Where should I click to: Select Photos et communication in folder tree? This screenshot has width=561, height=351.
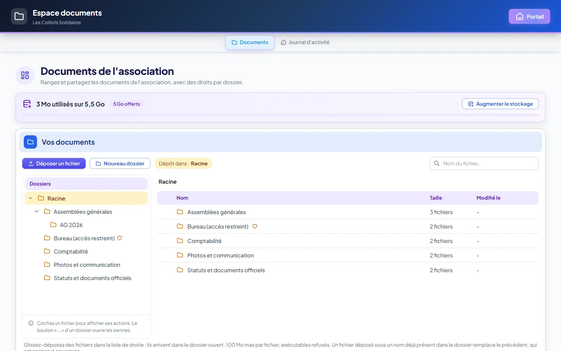[86, 265]
